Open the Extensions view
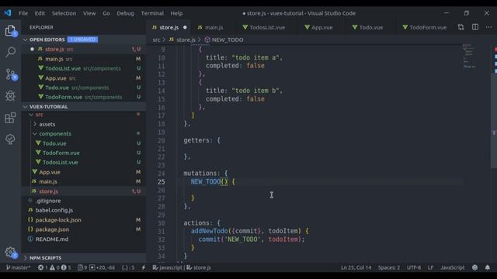 pos(10,118)
